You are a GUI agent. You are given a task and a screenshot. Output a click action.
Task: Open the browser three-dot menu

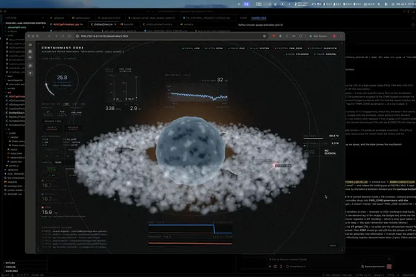pyautogui.click(x=341, y=36)
